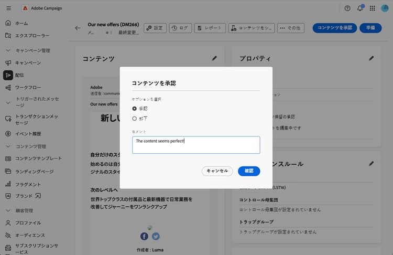Click the コンテンツをシ... simulate content button
This screenshot has height=255, width=393.
pos(252,28)
